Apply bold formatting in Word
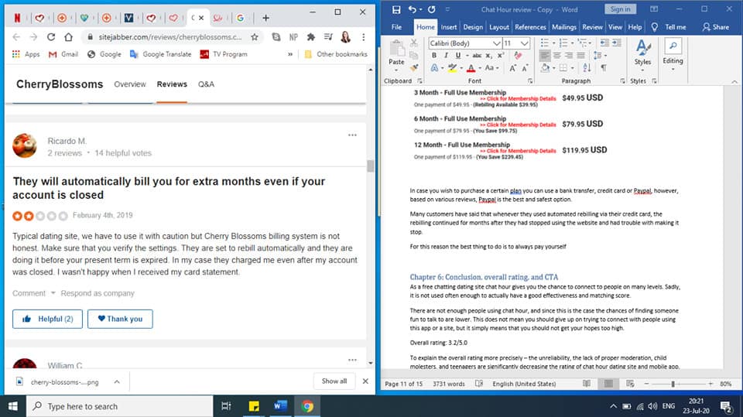 coord(433,56)
